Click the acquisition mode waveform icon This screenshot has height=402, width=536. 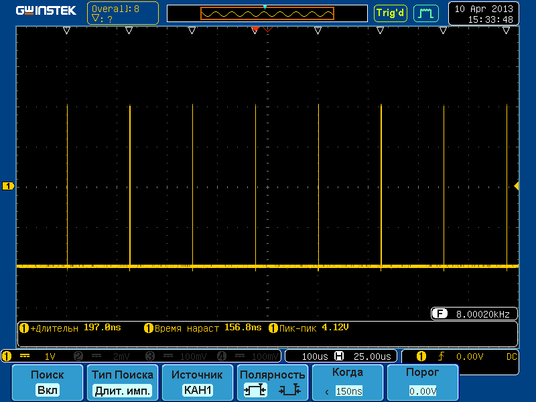[425, 13]
